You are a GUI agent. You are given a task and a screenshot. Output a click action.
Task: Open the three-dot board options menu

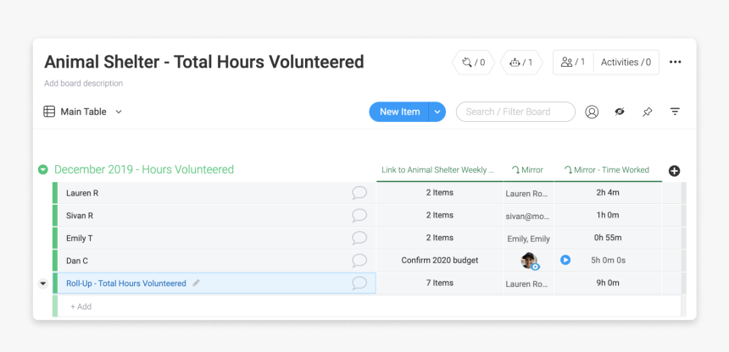[x=675, y=62]
